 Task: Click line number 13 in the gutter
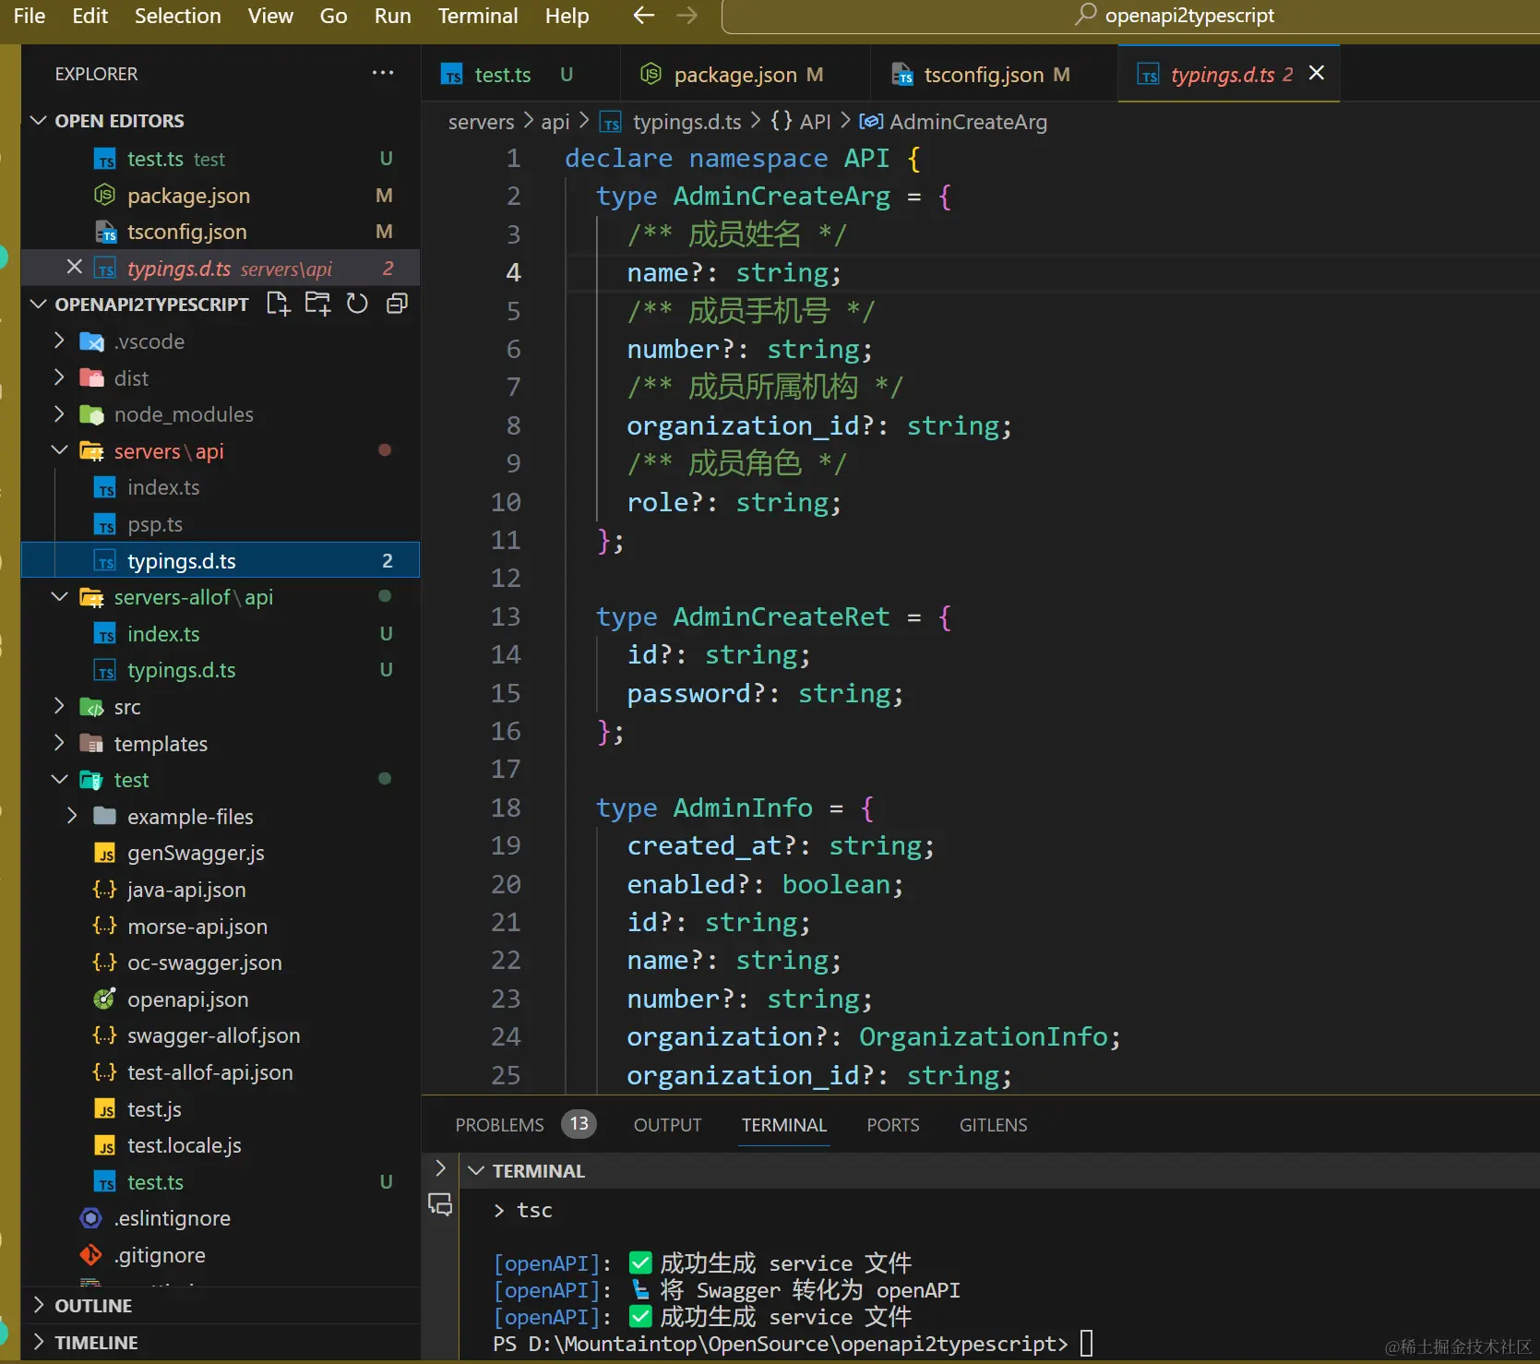pos(506,616)
